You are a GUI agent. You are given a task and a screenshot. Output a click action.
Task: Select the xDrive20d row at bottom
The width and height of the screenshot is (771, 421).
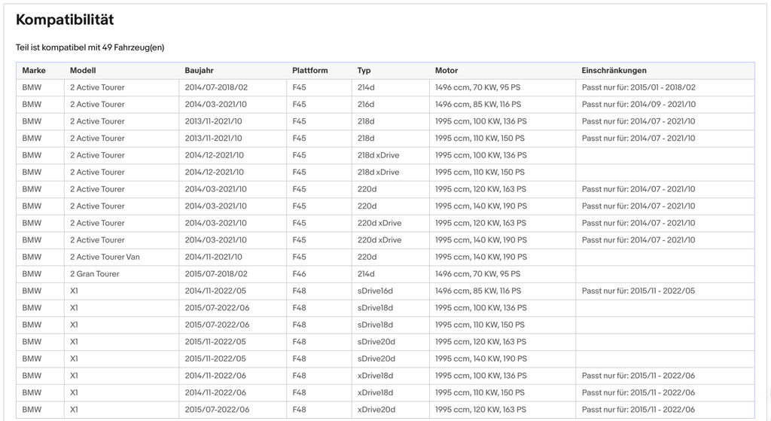pos(385,410)
